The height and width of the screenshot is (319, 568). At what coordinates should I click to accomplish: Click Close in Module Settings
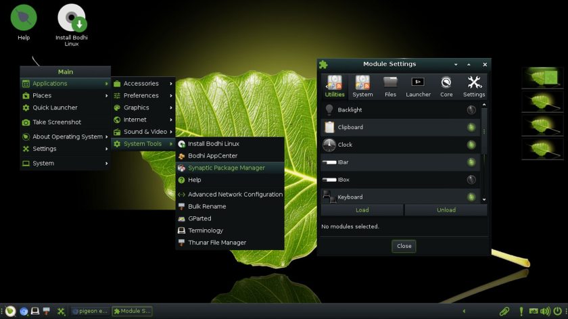(404, 246)
